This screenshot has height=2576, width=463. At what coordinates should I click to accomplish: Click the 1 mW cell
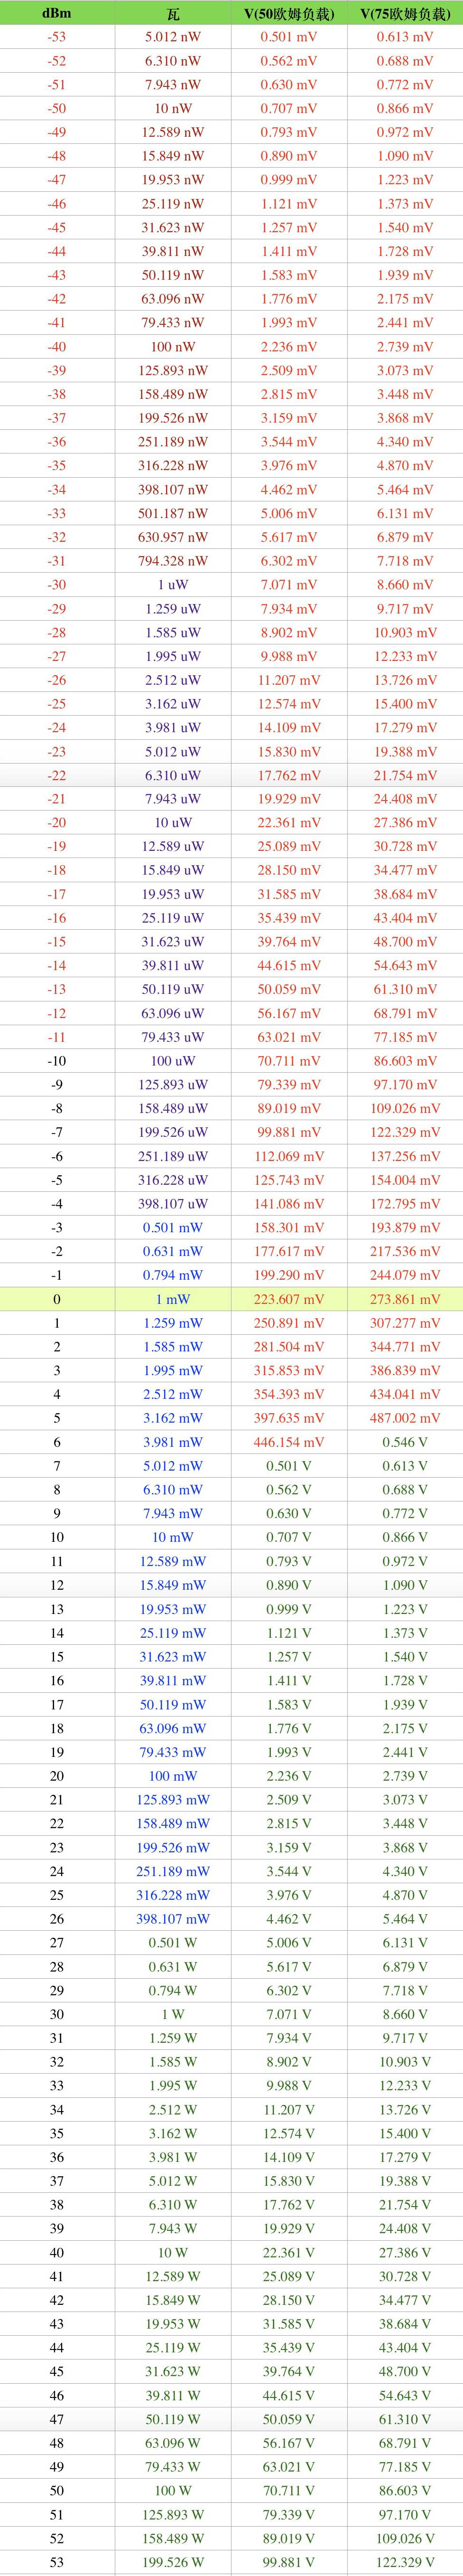tap(173, 1299)
